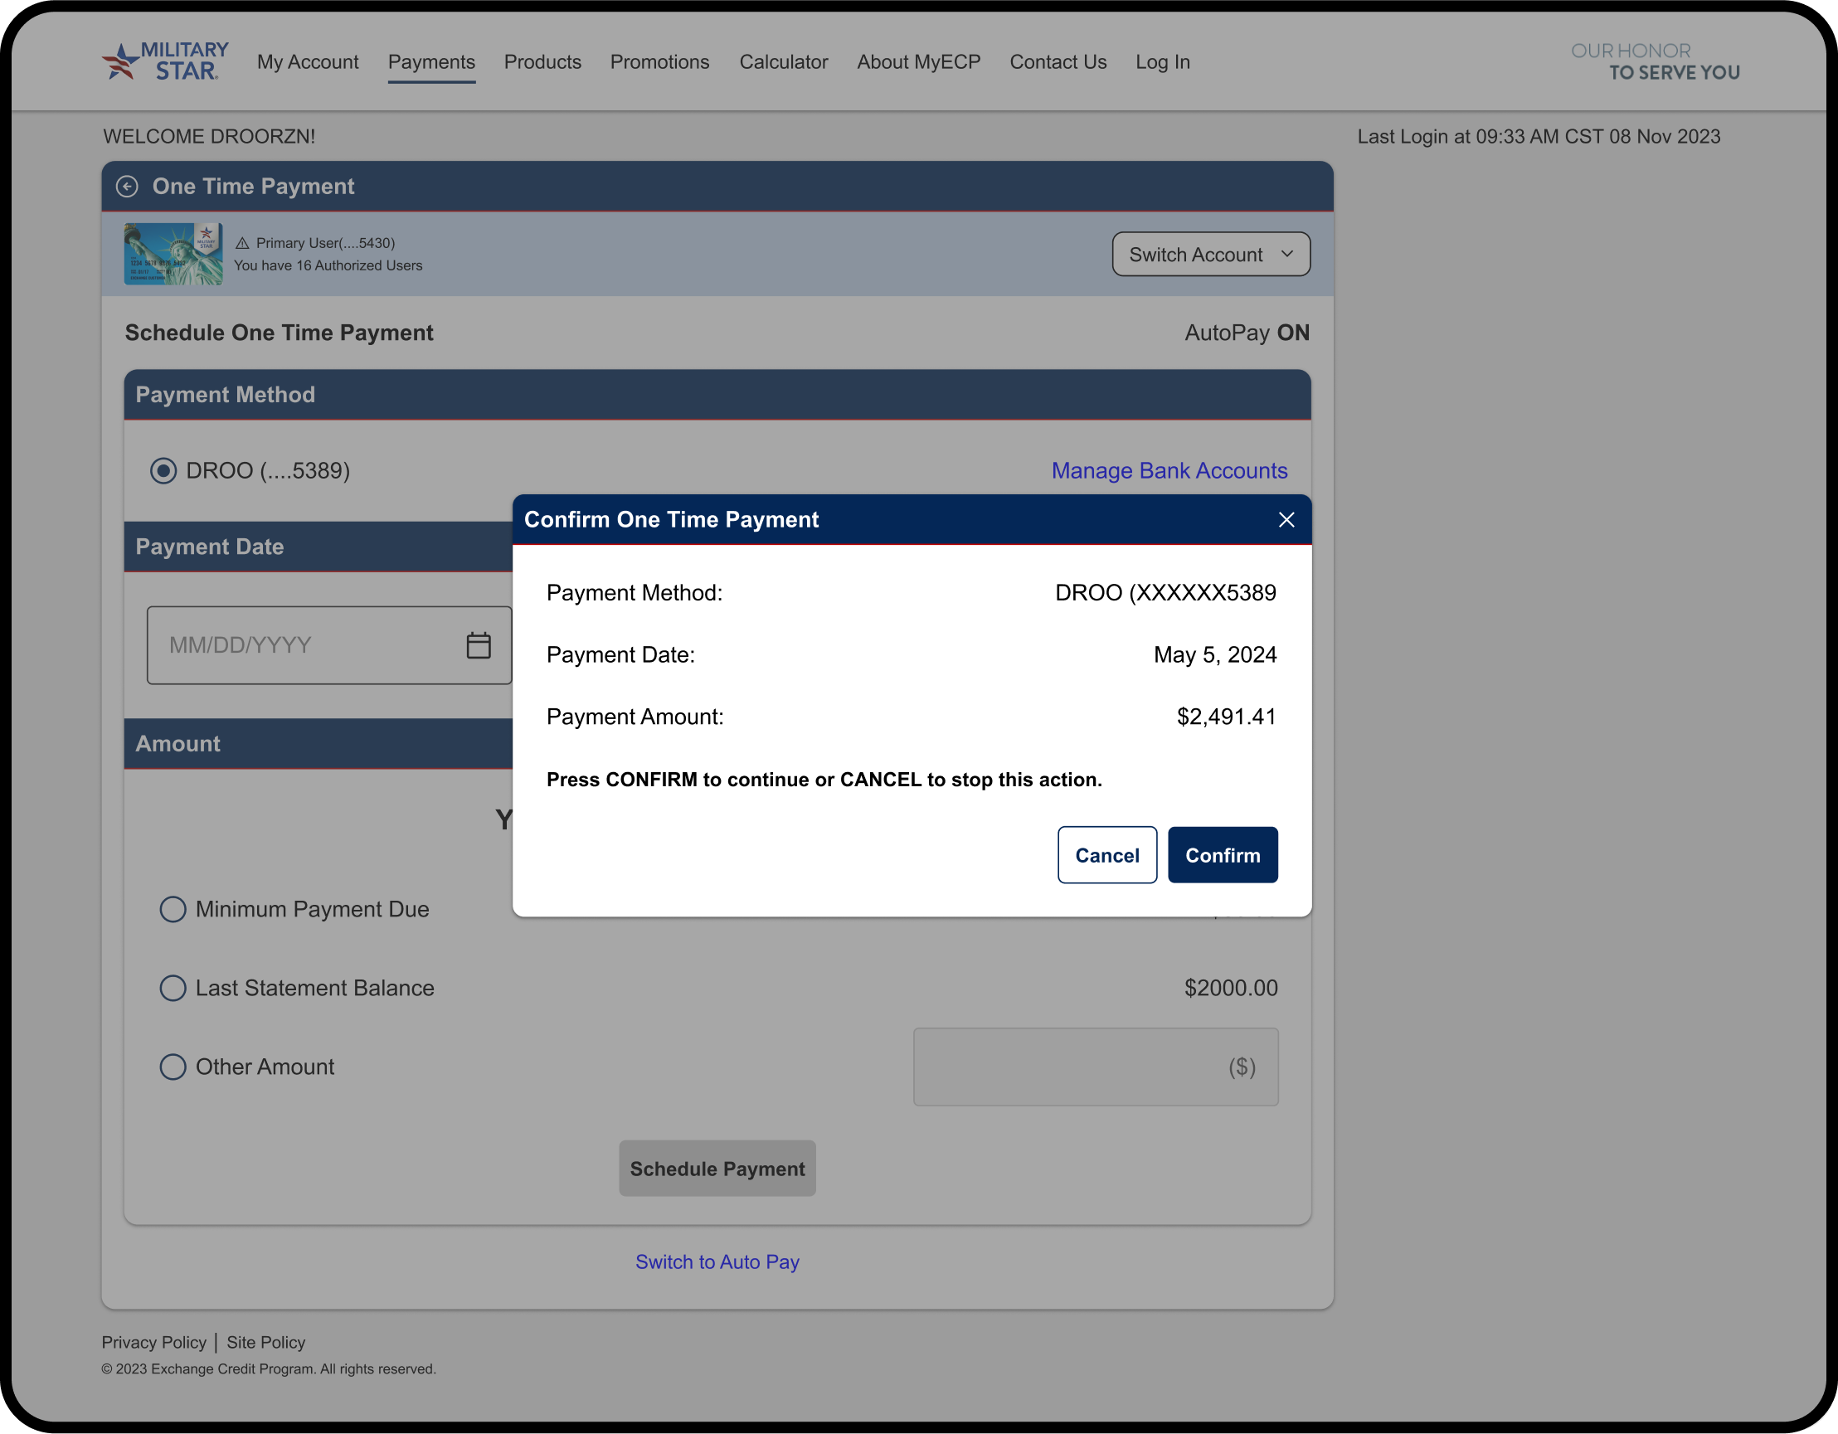Click the Military Star logo

[166, 61]
